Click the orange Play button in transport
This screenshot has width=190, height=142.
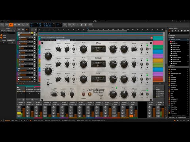click(11, 25)
